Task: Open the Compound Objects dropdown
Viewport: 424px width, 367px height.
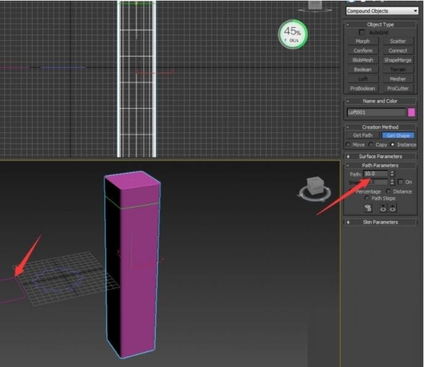Action: pyautogui.click(x=382, y=11)
